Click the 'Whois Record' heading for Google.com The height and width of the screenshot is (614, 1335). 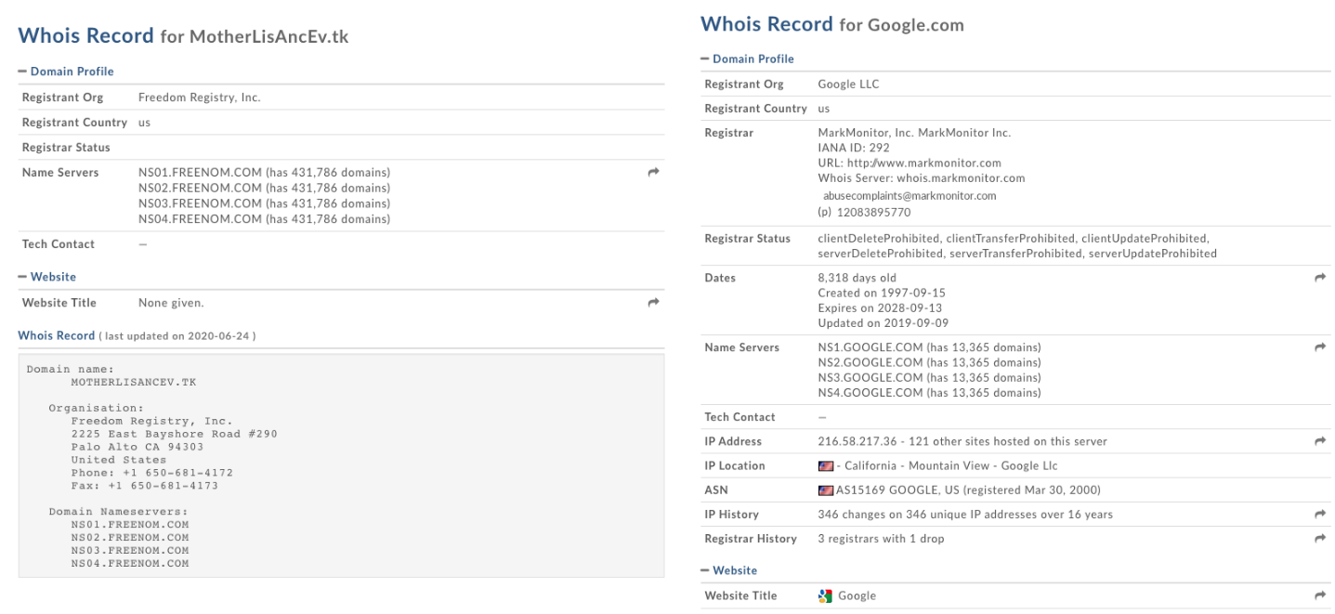766,24
